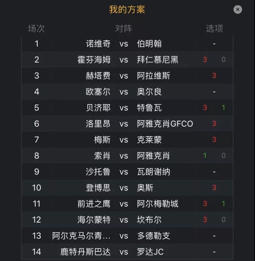The image size is (255, 261).
Task: Select option 0 in the 坎布尔 row
Action: click(x=224, y=220)
